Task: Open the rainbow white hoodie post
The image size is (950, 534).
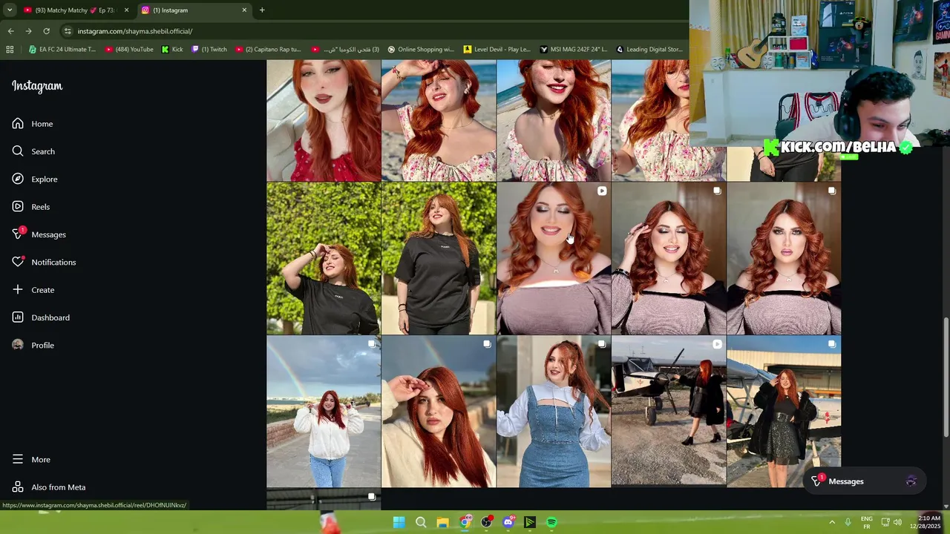Action: click(x=324, y=412)
